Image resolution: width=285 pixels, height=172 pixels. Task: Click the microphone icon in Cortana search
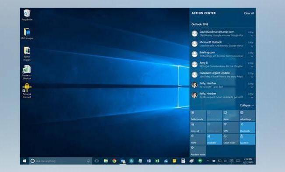88,161
